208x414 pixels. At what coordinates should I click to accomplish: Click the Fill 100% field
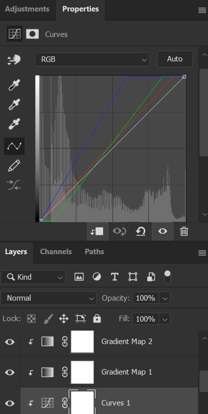[x=146, y=320]
